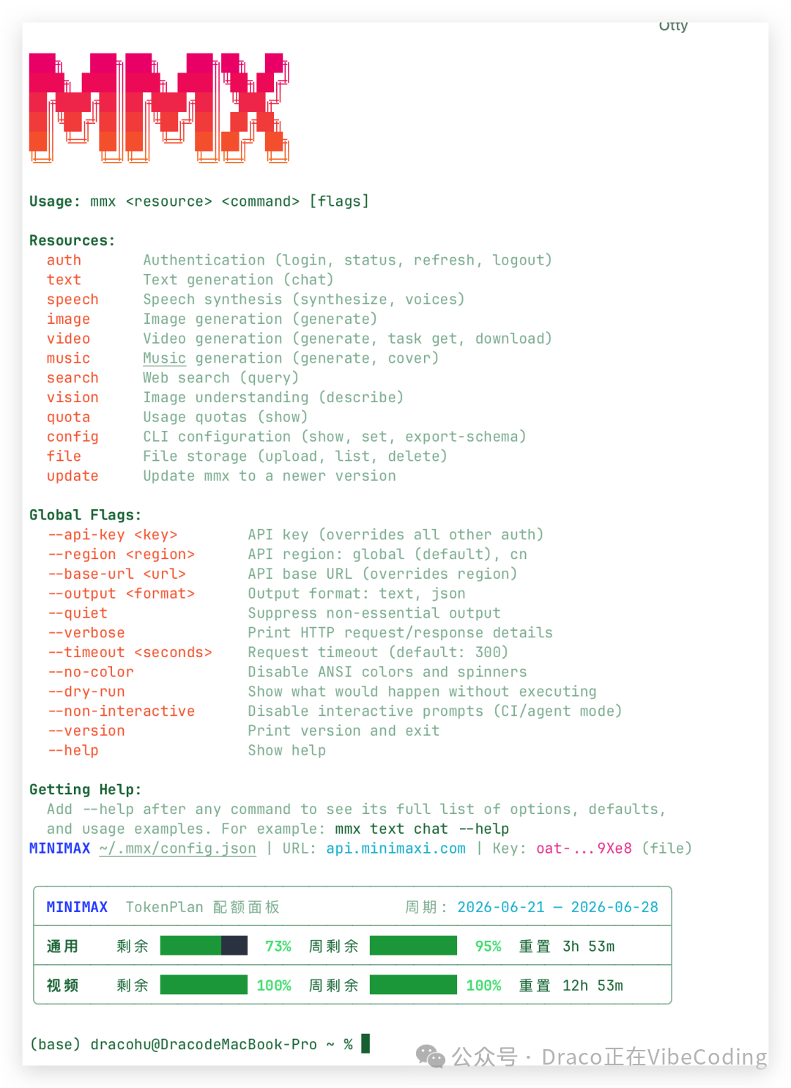Click the 通用 weekly remaining 95% bar
Screen dimensions: 791x1088
413,946
